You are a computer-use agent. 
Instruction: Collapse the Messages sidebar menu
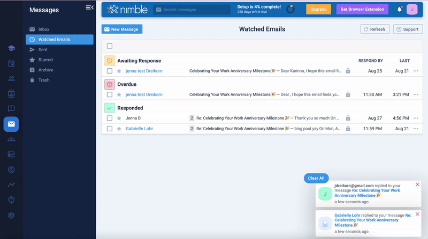pyautogui.click(x=89, y=7)
